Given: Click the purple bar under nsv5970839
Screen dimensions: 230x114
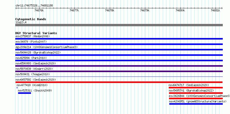Looking at the screenshot, I should click(x=119, y=71).
